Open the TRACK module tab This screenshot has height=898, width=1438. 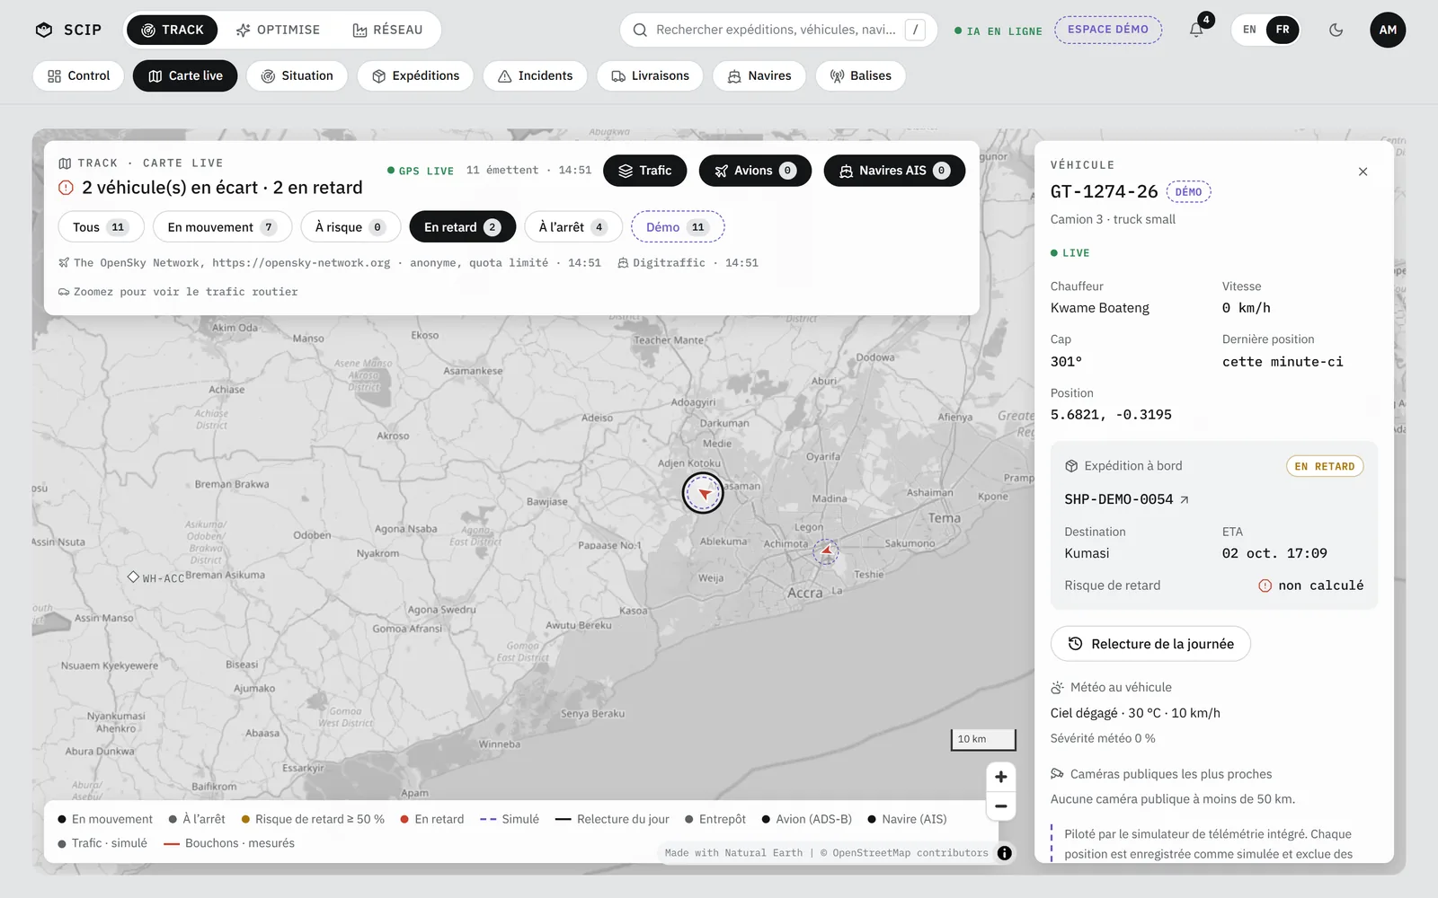(x=172, y=30)
